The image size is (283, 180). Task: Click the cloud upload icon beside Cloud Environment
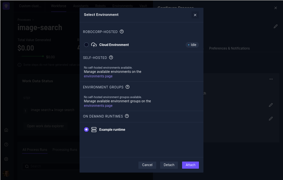pos(94,45)
